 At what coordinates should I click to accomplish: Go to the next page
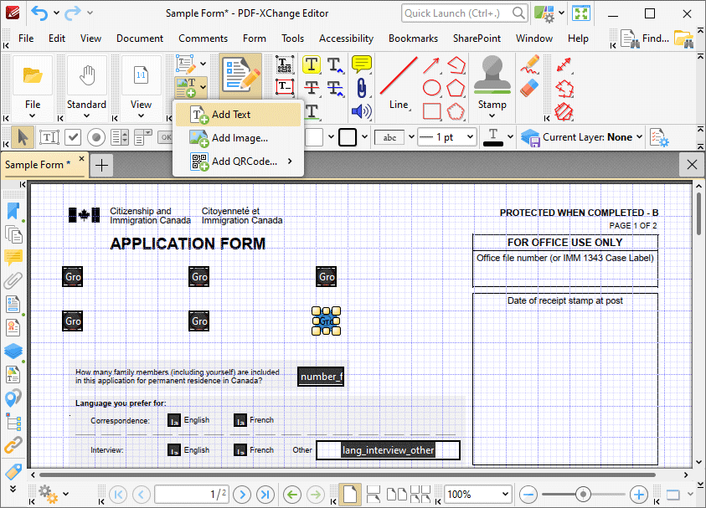click(x=242, y=495)
